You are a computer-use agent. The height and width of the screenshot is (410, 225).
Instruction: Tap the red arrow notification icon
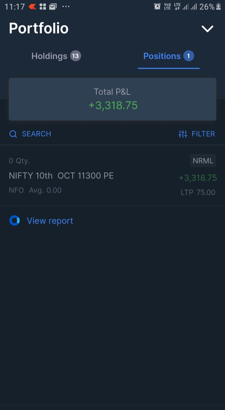(x=32, y=7)
